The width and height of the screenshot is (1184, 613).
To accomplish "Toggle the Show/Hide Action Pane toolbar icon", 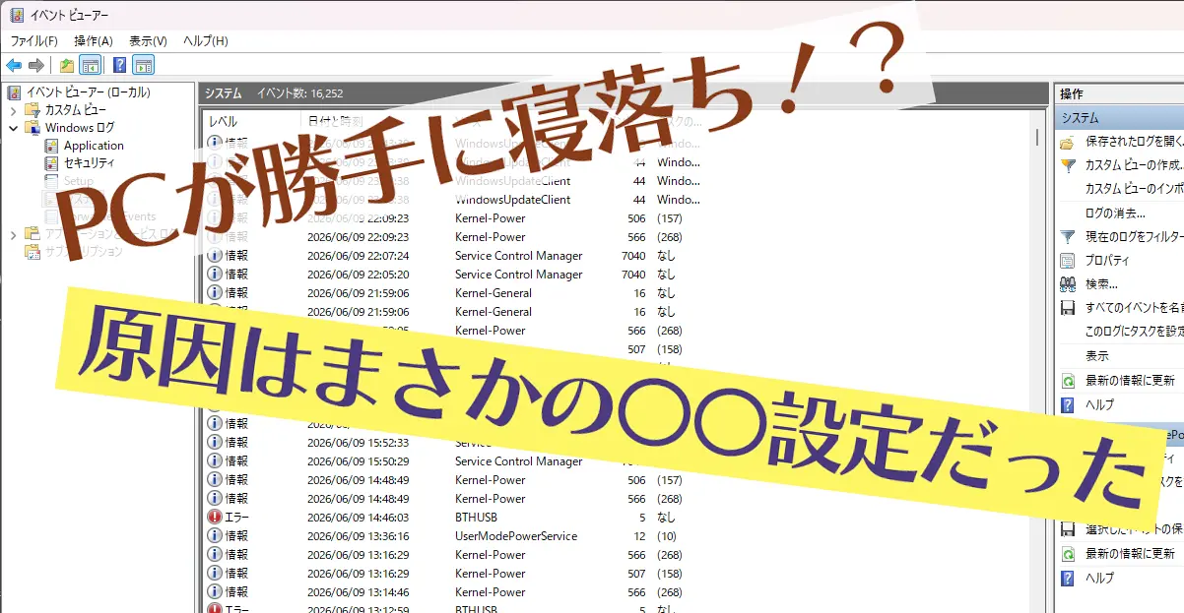I will (144, 66).
